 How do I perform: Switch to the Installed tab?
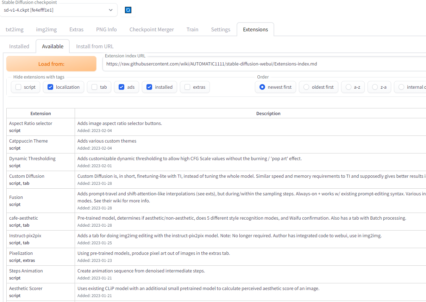(19, 46)
